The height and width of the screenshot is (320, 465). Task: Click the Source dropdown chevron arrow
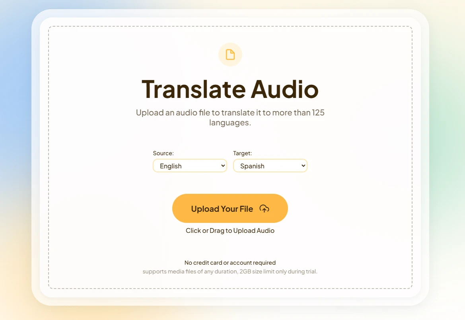pos(223,166)
